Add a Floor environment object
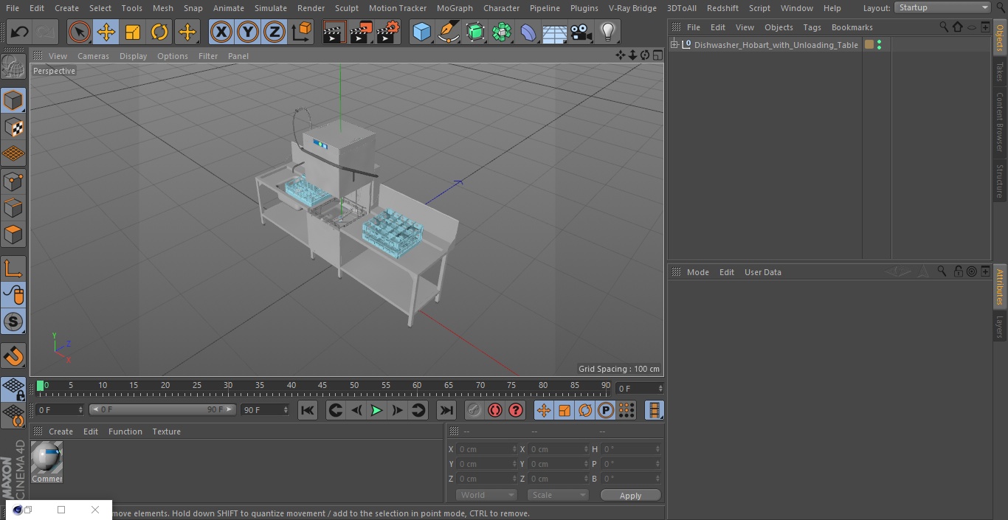Viewport: 1008px width, 520px height. 555,32
